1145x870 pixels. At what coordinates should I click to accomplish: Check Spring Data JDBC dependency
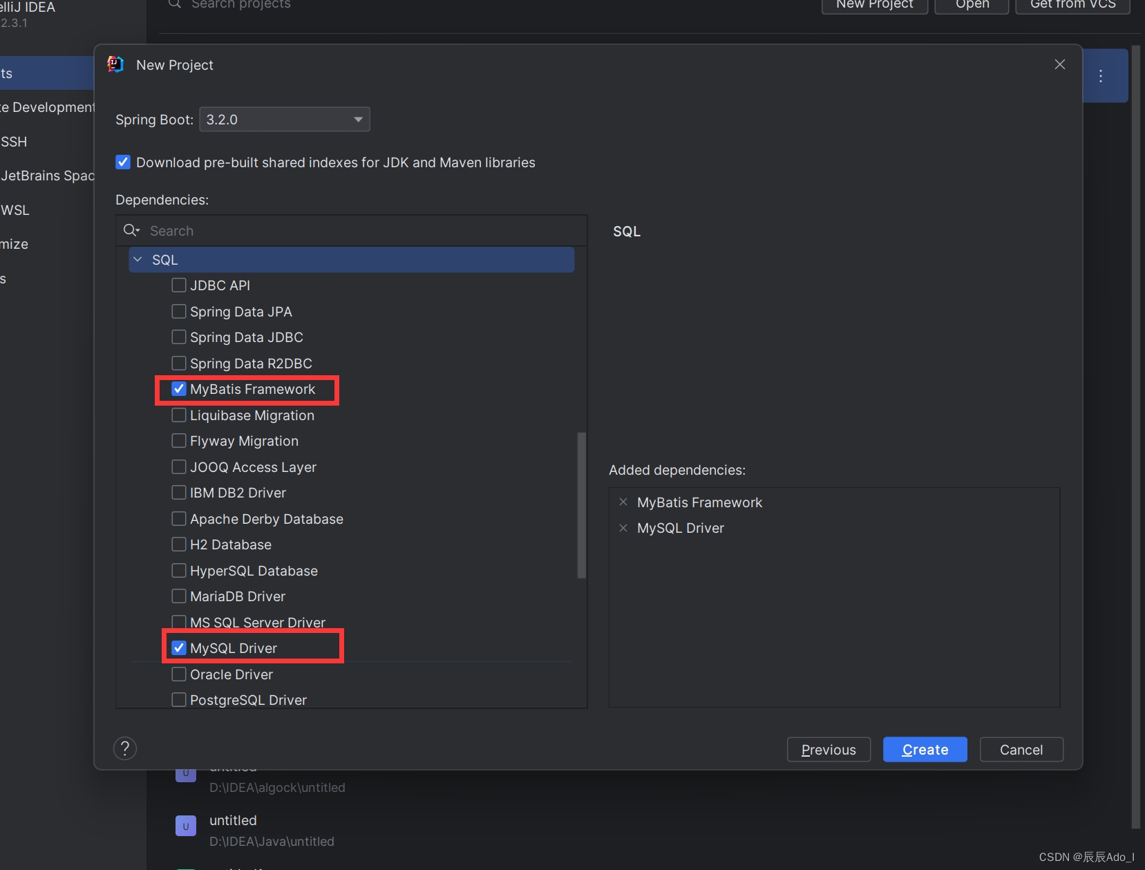click(x=179, y=337)
